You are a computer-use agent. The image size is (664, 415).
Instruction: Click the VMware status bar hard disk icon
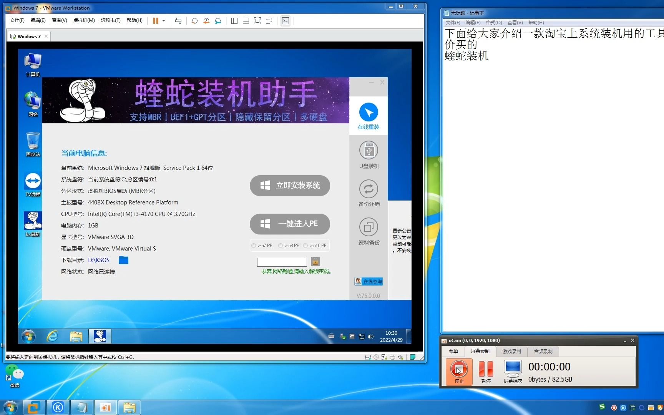point(368,357)
